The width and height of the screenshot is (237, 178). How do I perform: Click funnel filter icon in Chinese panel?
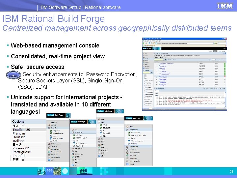tap(101, 133)
